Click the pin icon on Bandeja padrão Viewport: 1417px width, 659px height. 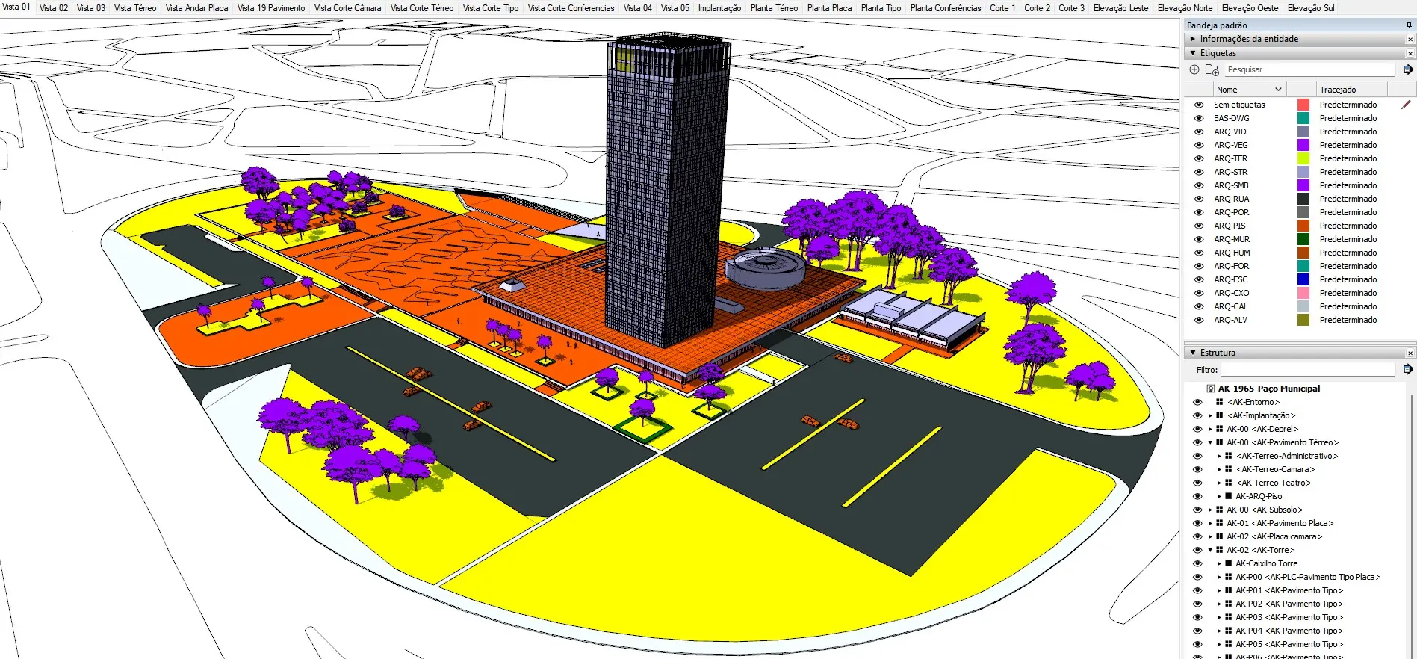[1409, 25]
